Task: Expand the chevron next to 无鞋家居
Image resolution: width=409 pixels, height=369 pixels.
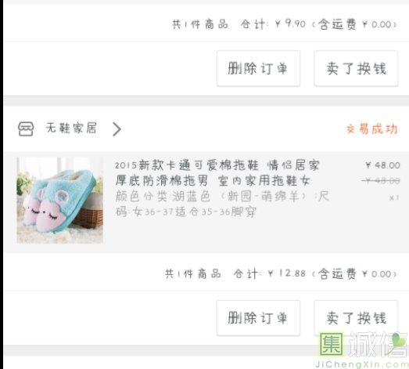Action: [x=117, y=129]
